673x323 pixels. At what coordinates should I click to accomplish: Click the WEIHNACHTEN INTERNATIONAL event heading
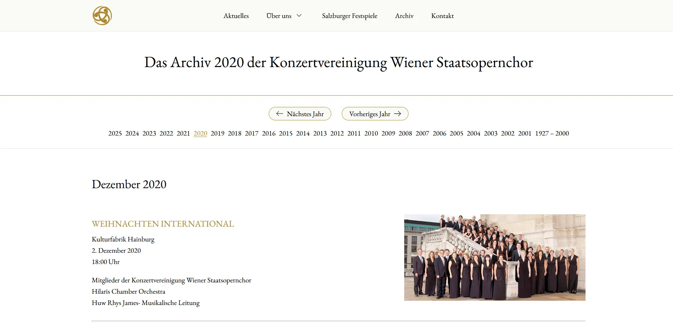coord(163,223)
